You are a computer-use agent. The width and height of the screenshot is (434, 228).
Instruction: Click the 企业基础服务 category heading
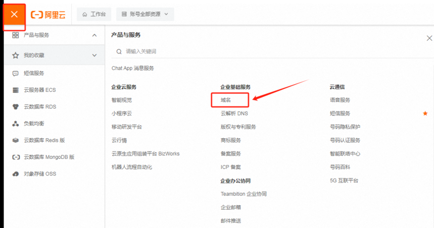coord(235,87)
